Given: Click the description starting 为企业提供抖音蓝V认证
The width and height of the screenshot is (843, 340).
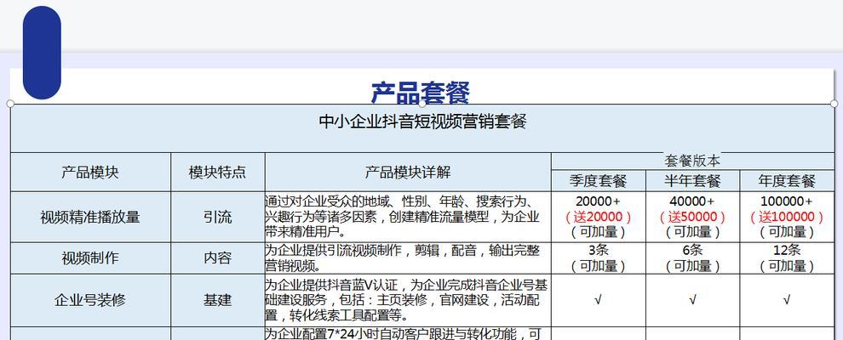Looking at the screenshot, I should click(406, 300).
